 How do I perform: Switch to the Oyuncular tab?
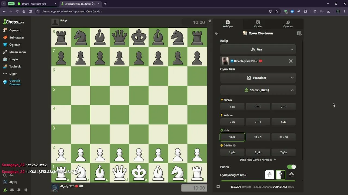tap(288, 24)
